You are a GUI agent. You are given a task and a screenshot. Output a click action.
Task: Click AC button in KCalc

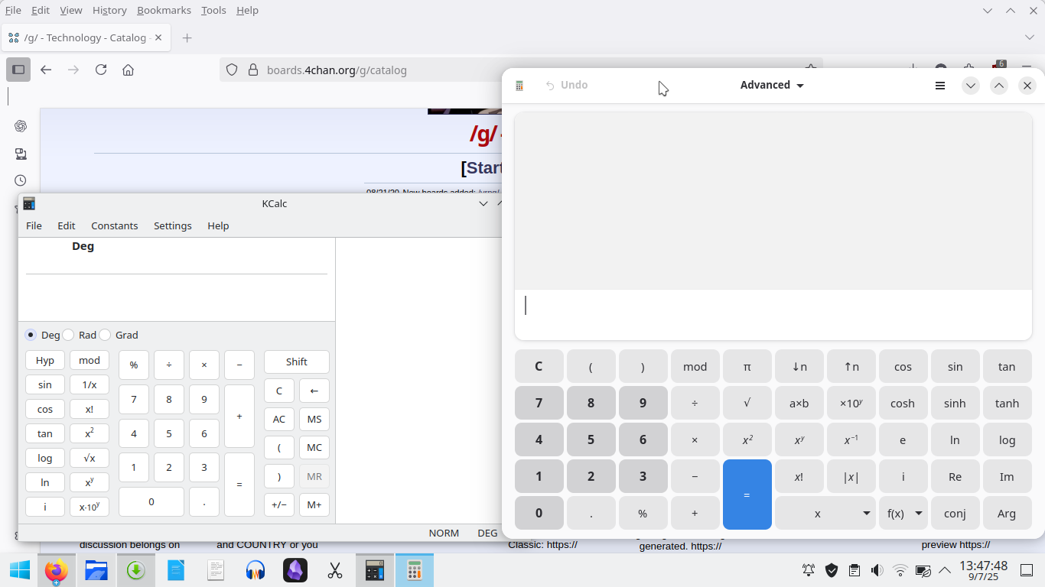(279, 419)
